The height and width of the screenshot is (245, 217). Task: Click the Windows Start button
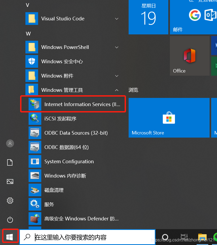coord(10,237)
